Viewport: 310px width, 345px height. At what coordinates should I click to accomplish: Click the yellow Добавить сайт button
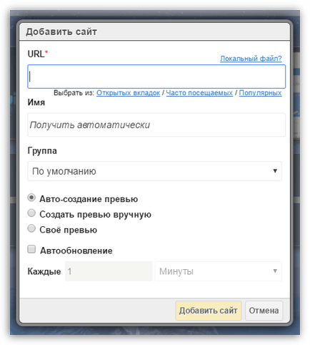209,311
